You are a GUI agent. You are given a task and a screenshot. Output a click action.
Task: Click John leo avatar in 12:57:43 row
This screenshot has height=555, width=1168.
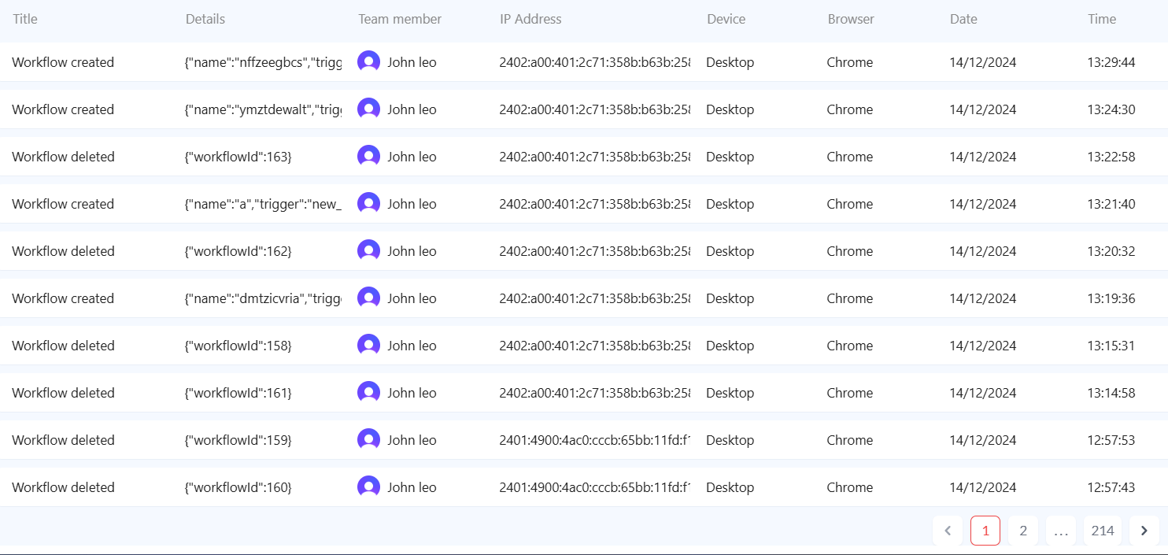coord(368,487)
